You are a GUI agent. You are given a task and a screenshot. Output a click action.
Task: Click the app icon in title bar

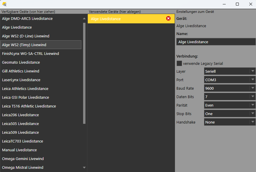(4, 4)
